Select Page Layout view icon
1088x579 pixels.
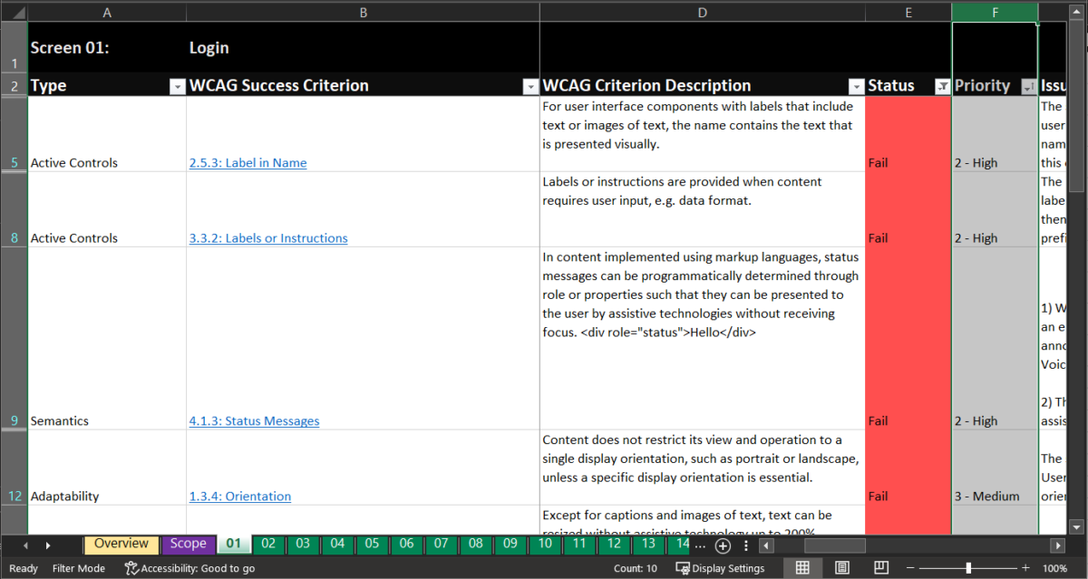[841, 567]
